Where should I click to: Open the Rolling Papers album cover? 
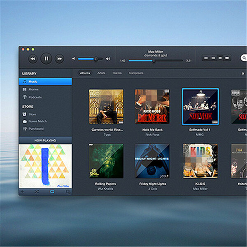click(106, 161)
